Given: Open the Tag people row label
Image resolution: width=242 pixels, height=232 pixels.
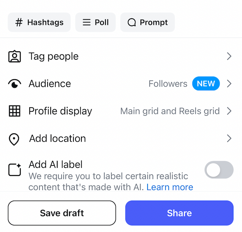Looking at the screenshot, I should tap(53, 57).
